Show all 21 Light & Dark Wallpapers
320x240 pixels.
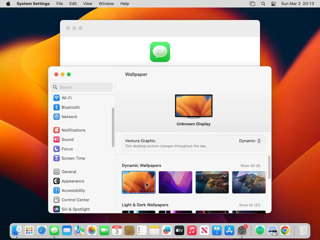(250, 205)
